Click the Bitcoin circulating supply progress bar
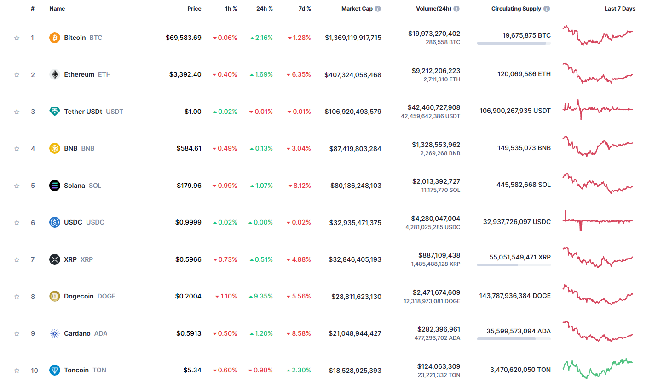This screenshot has height=388, width=658. coord(514,43)
